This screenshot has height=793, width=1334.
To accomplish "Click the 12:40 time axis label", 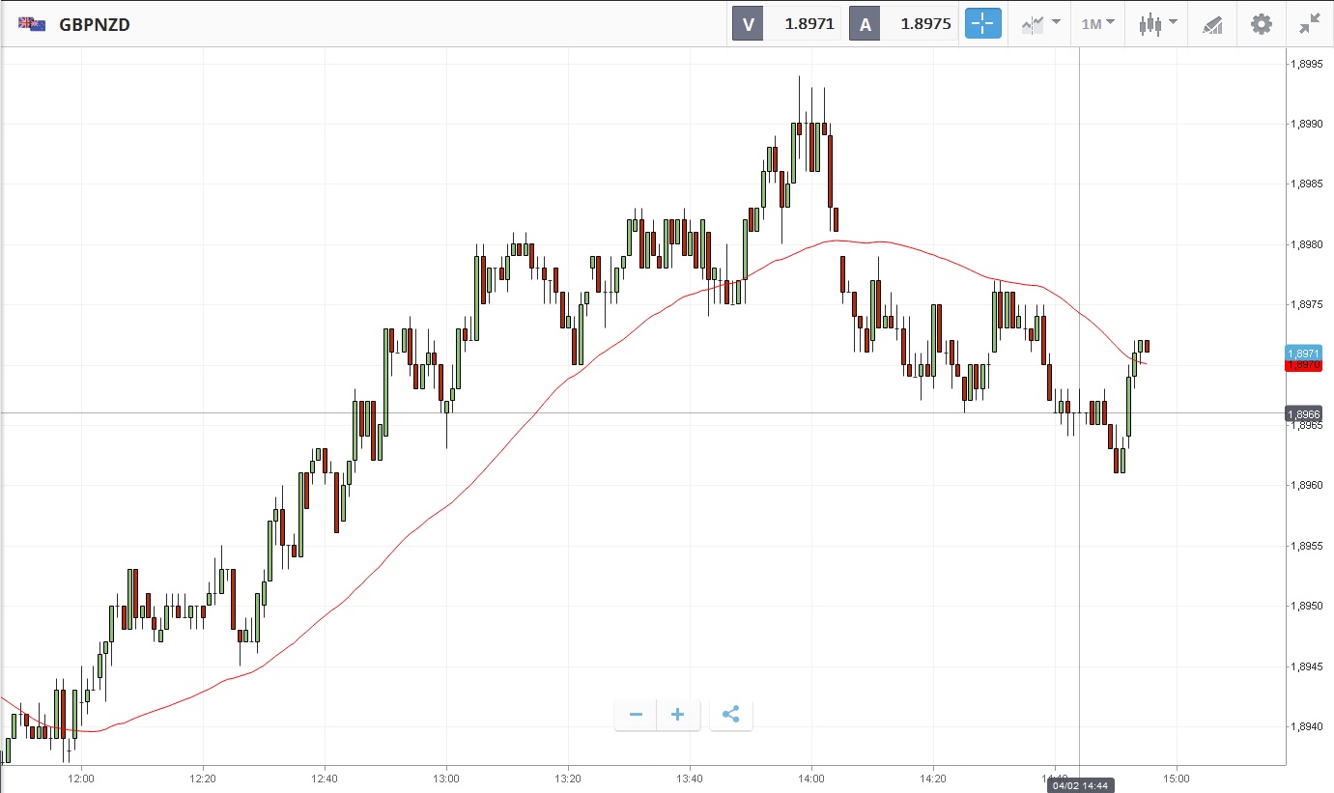I will (x=325, y=777).
